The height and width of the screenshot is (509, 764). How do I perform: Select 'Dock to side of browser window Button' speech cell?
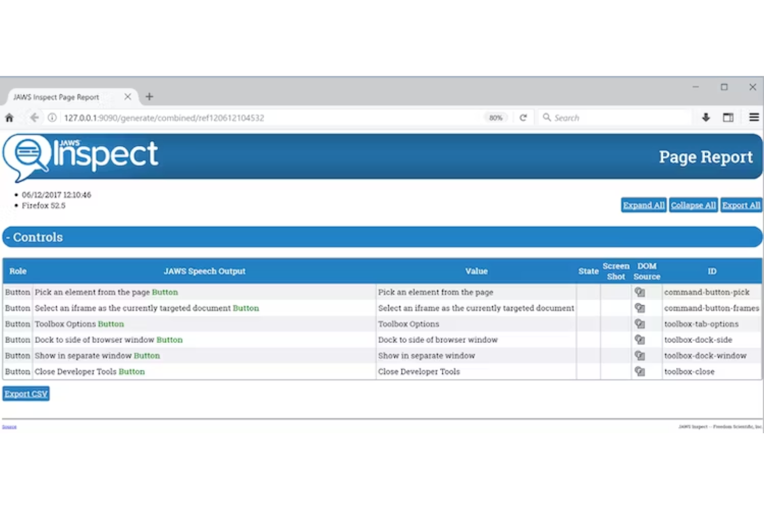point(204,340)
